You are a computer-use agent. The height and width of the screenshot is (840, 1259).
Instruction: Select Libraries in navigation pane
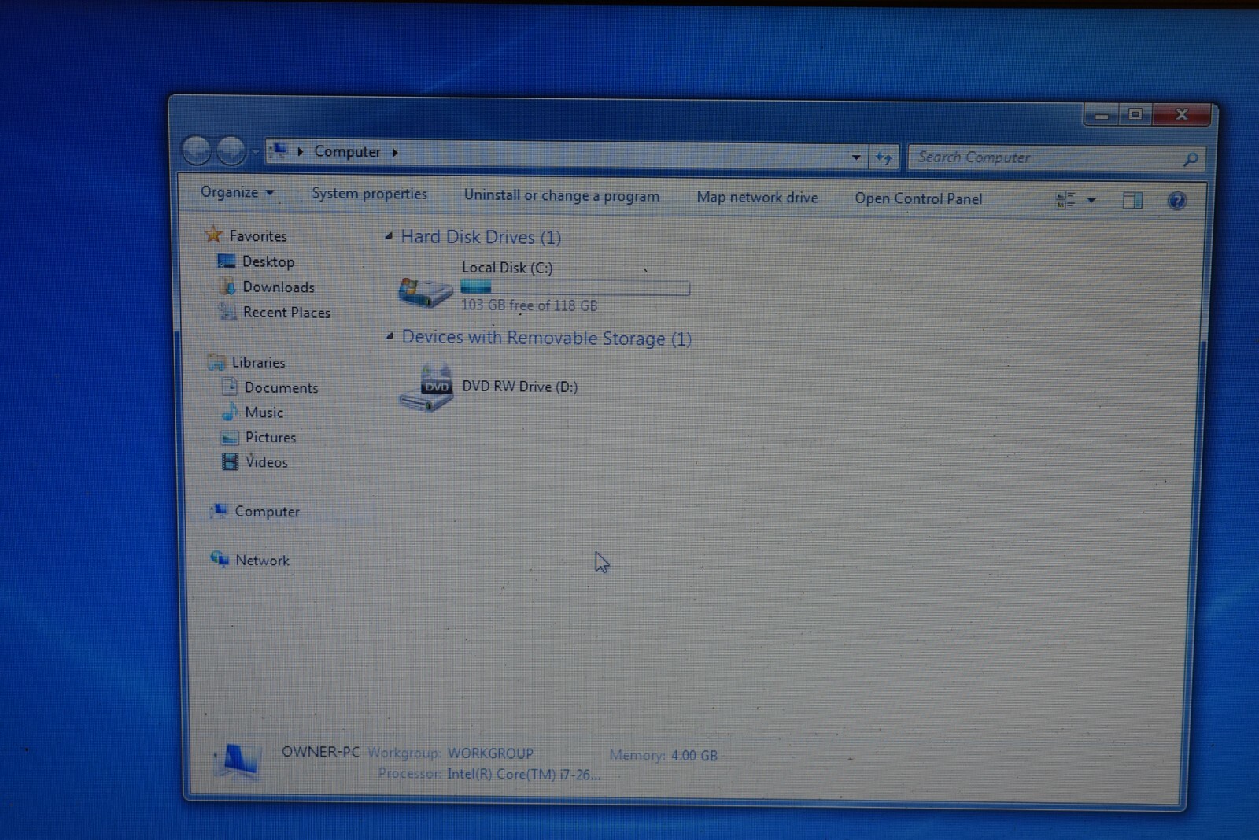click(258, 363)
